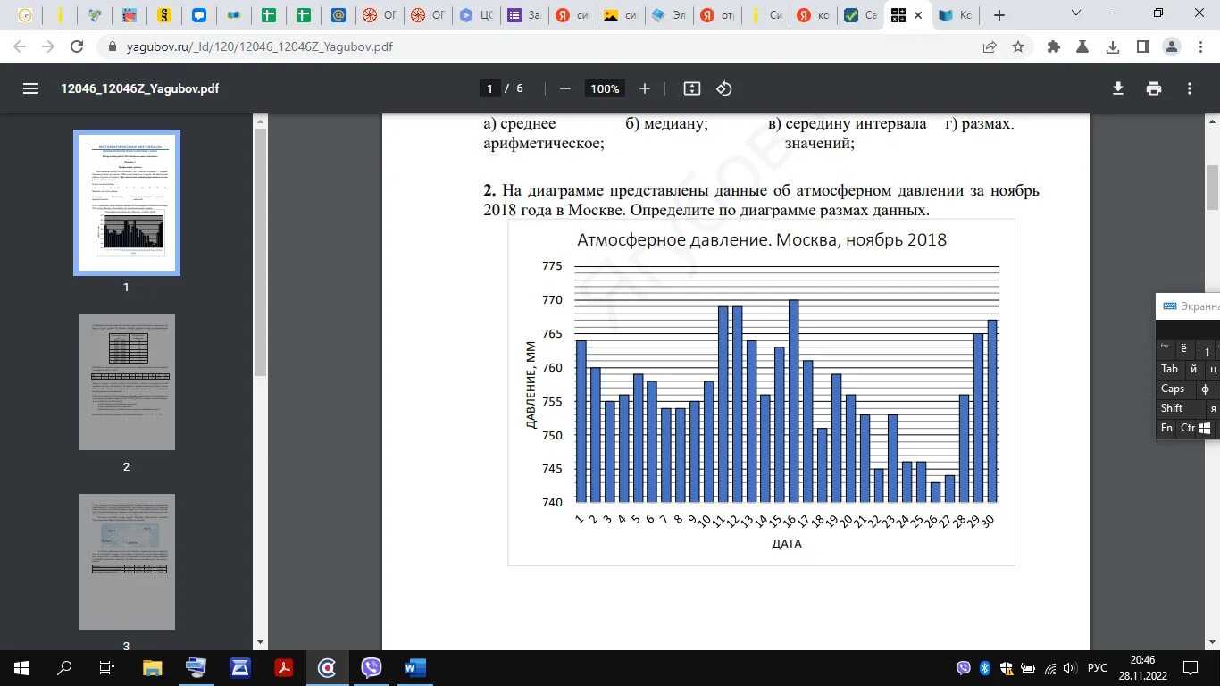Switch to the 'отр' Yandex tab

pos(715,15)
